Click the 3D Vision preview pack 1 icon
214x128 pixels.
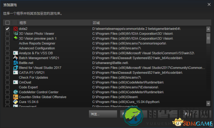(x=15, y=38)
